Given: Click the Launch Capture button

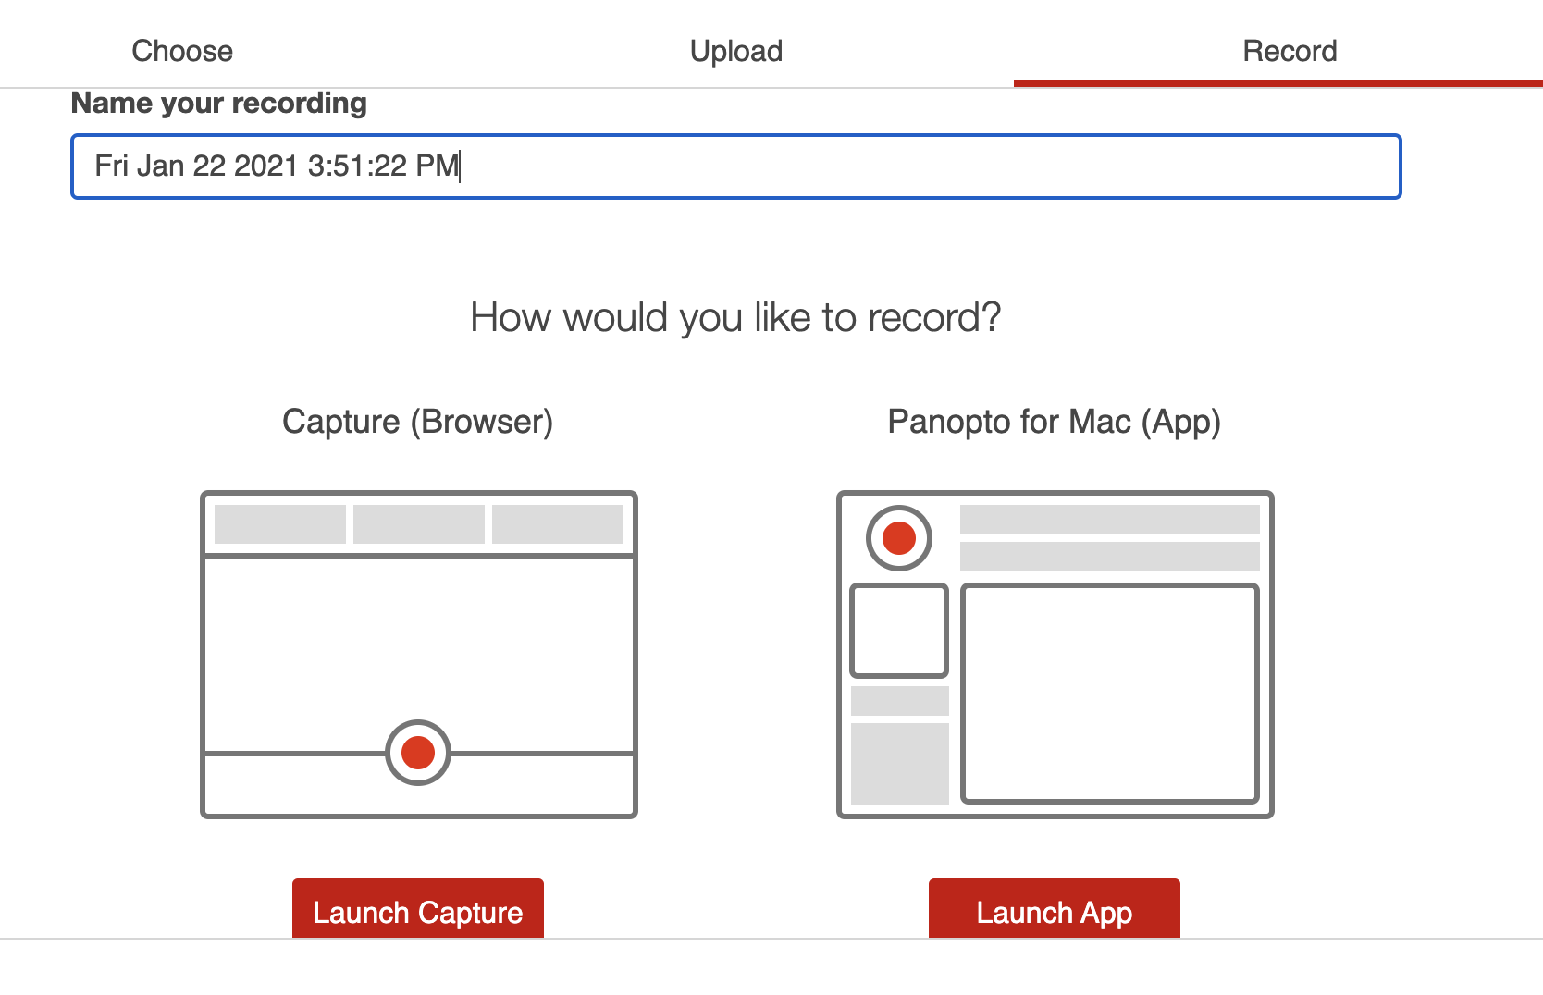Looking at the screenshot, I should point(418,909).
